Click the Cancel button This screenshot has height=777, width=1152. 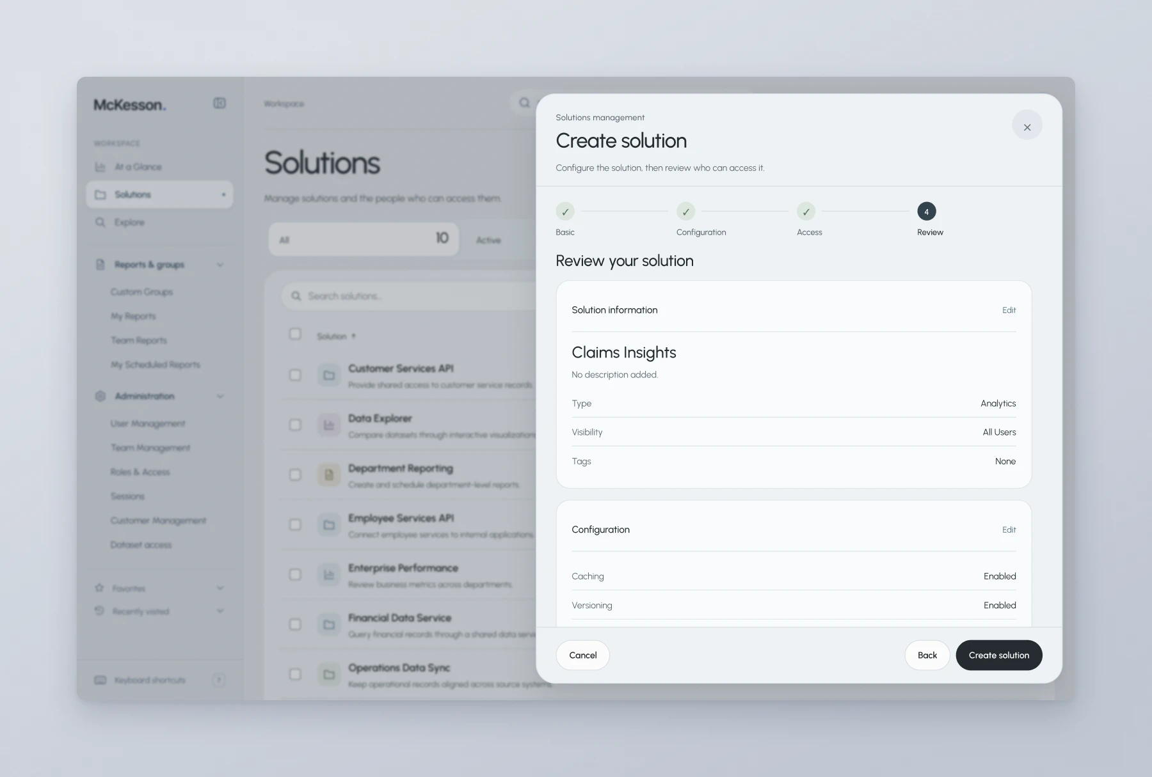582,655
